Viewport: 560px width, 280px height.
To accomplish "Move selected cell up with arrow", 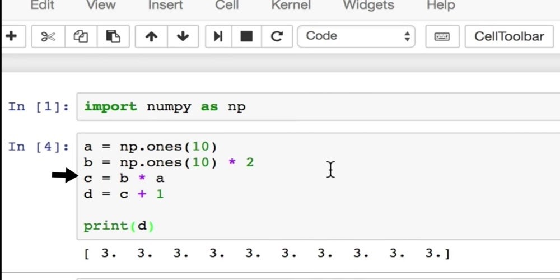I will 151,36.
